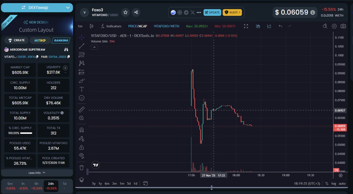353x194 pixels.
Task: Collapse details with Less info
Action: (37, 173)
